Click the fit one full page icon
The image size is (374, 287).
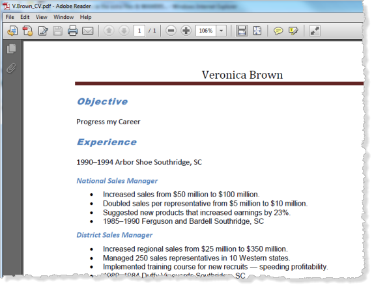click(x=257, y=31)
